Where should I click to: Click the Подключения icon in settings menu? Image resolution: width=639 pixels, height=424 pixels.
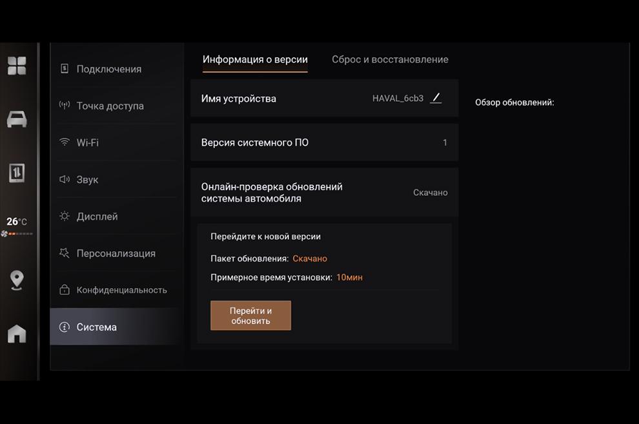(x=65, y=69)
